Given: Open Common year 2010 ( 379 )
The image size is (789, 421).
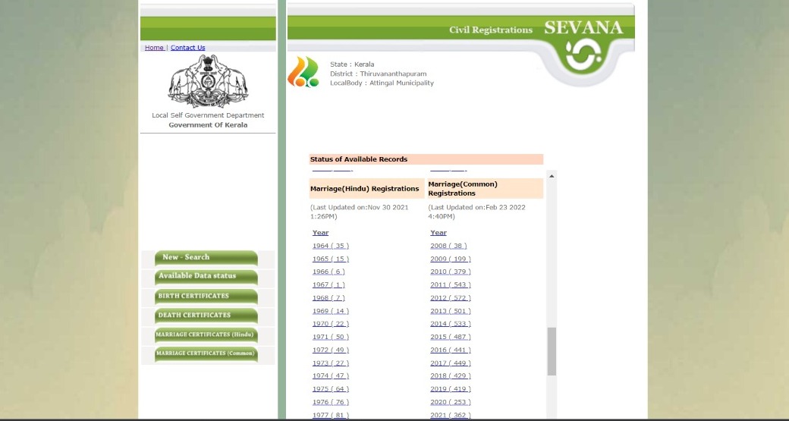Looking at the screenshot, I should (451, 272).
